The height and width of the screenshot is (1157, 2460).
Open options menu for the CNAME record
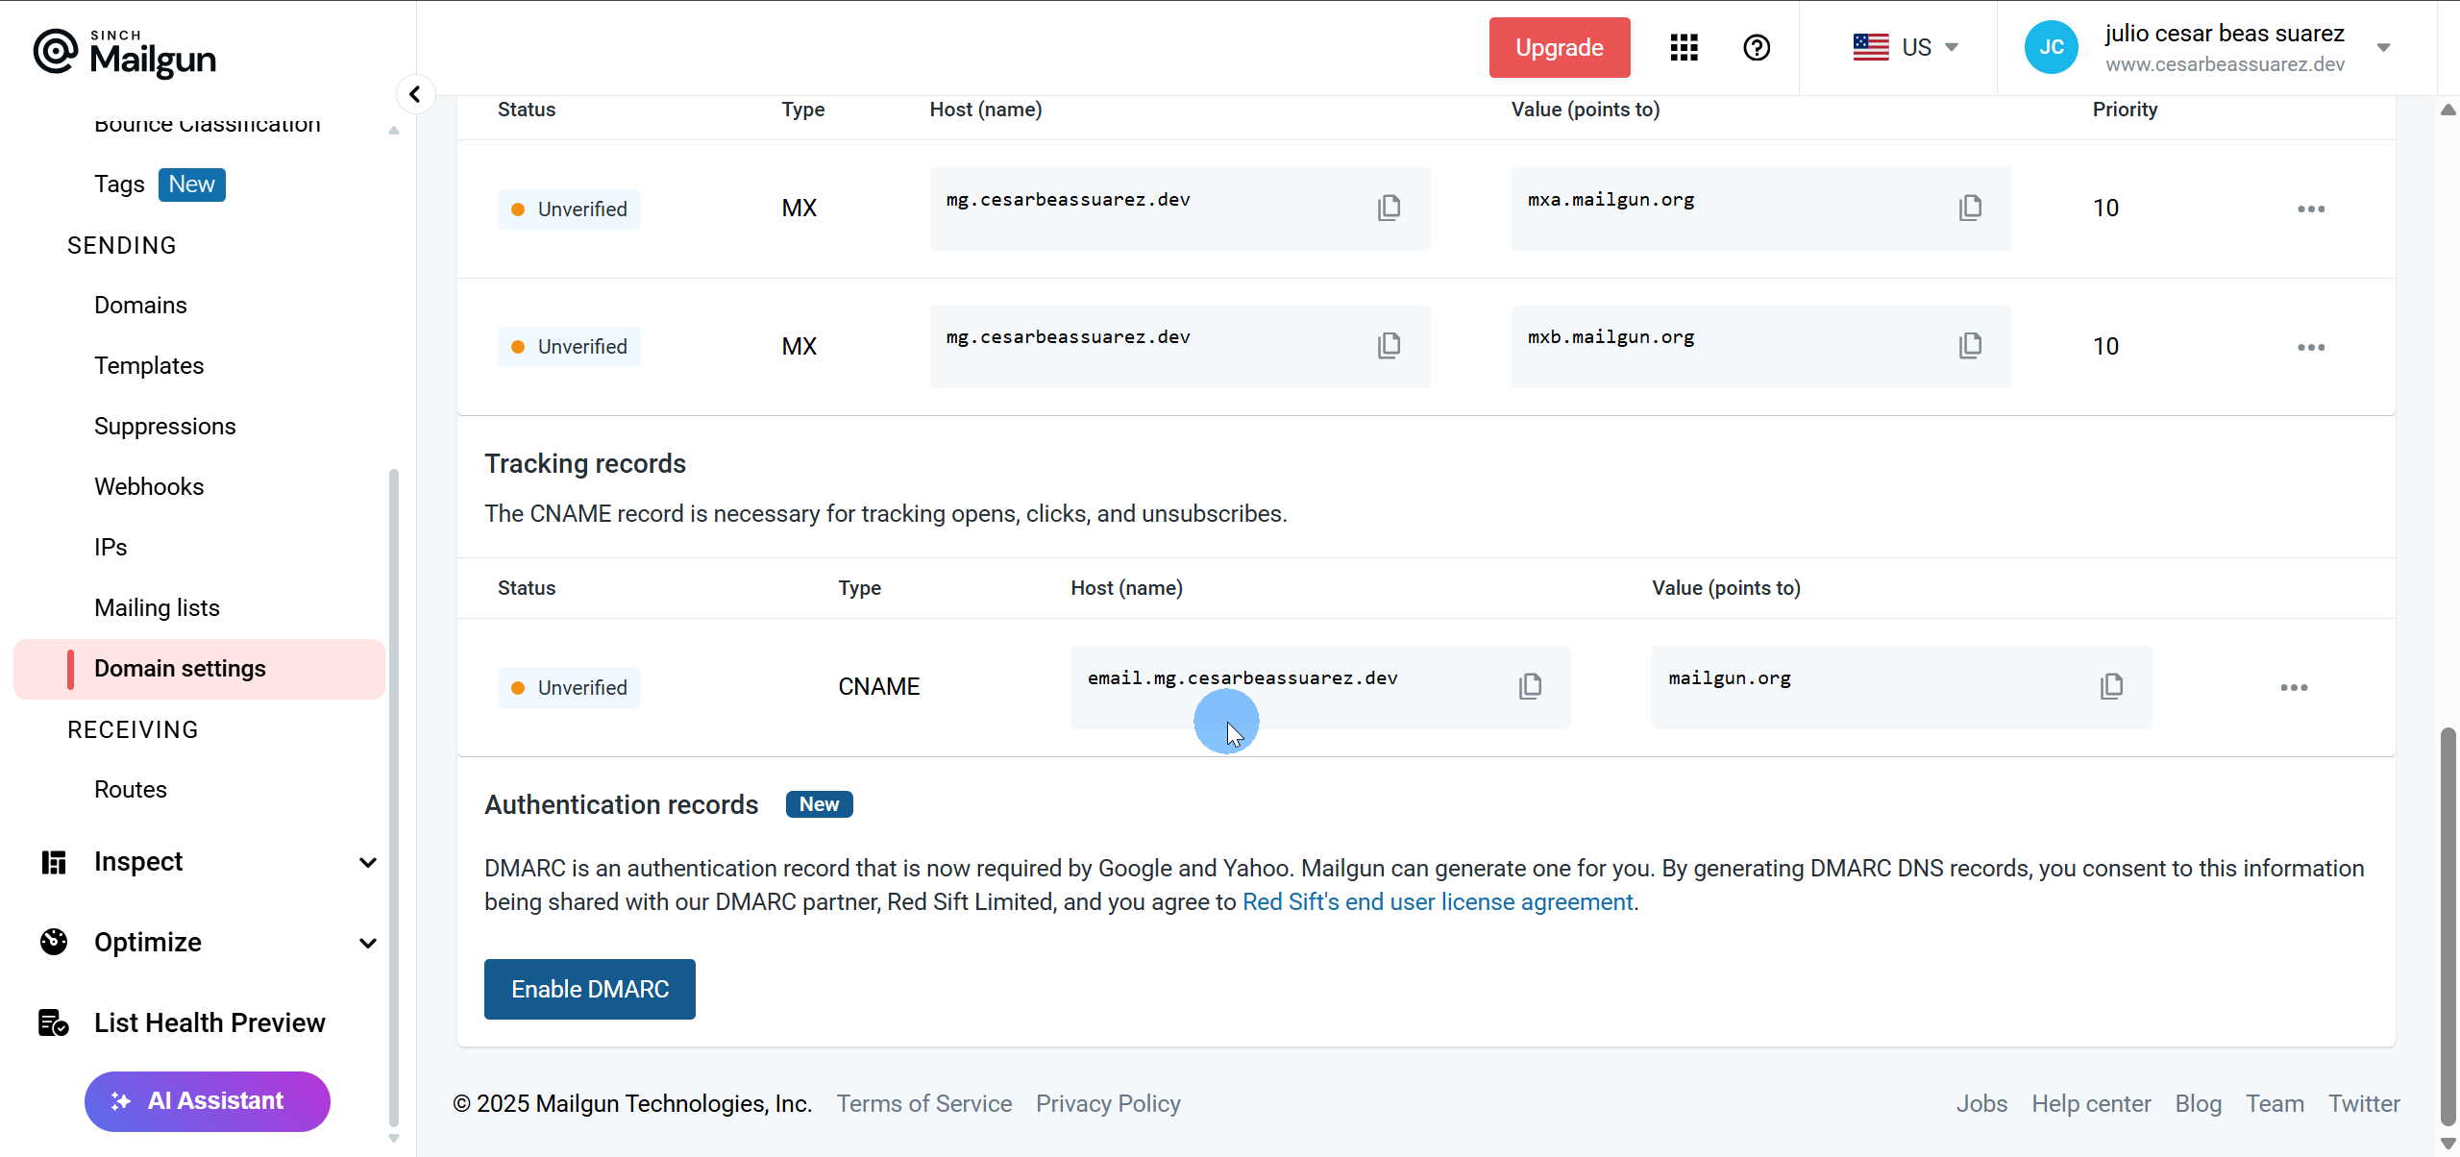(2295, 687)
